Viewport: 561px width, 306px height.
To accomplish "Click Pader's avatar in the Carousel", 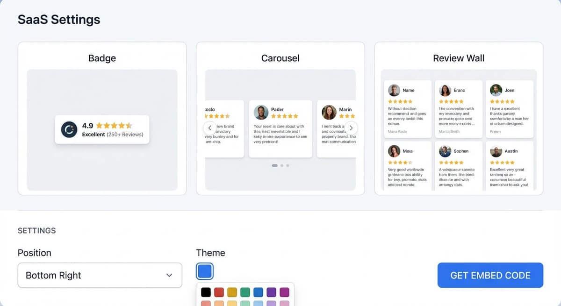I will pyautogui.click(x=260, y=113).
